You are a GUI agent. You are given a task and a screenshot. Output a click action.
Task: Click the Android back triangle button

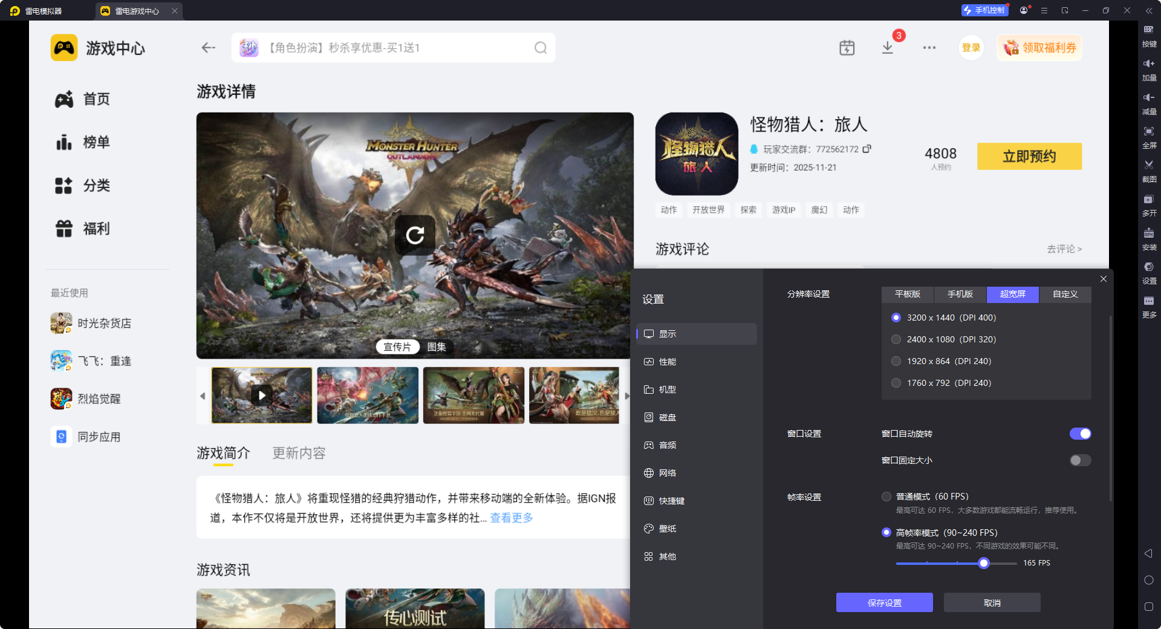tap(1148, 553)
